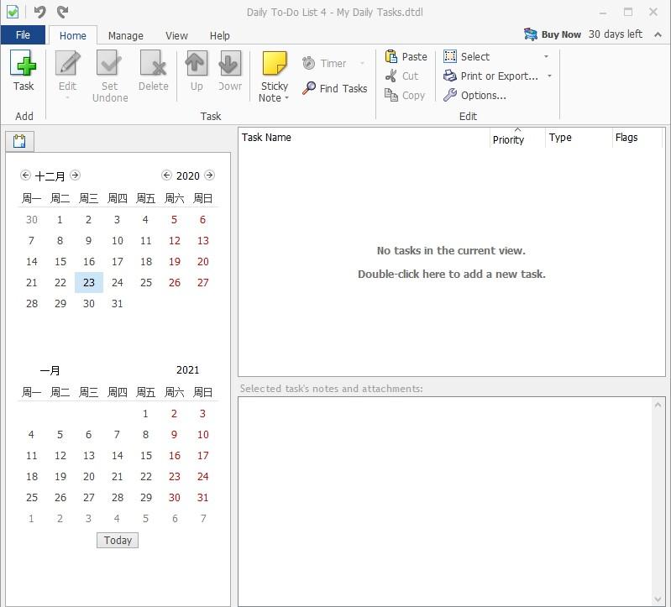
Task: Open Print or Export
Action: pos(490,76)
